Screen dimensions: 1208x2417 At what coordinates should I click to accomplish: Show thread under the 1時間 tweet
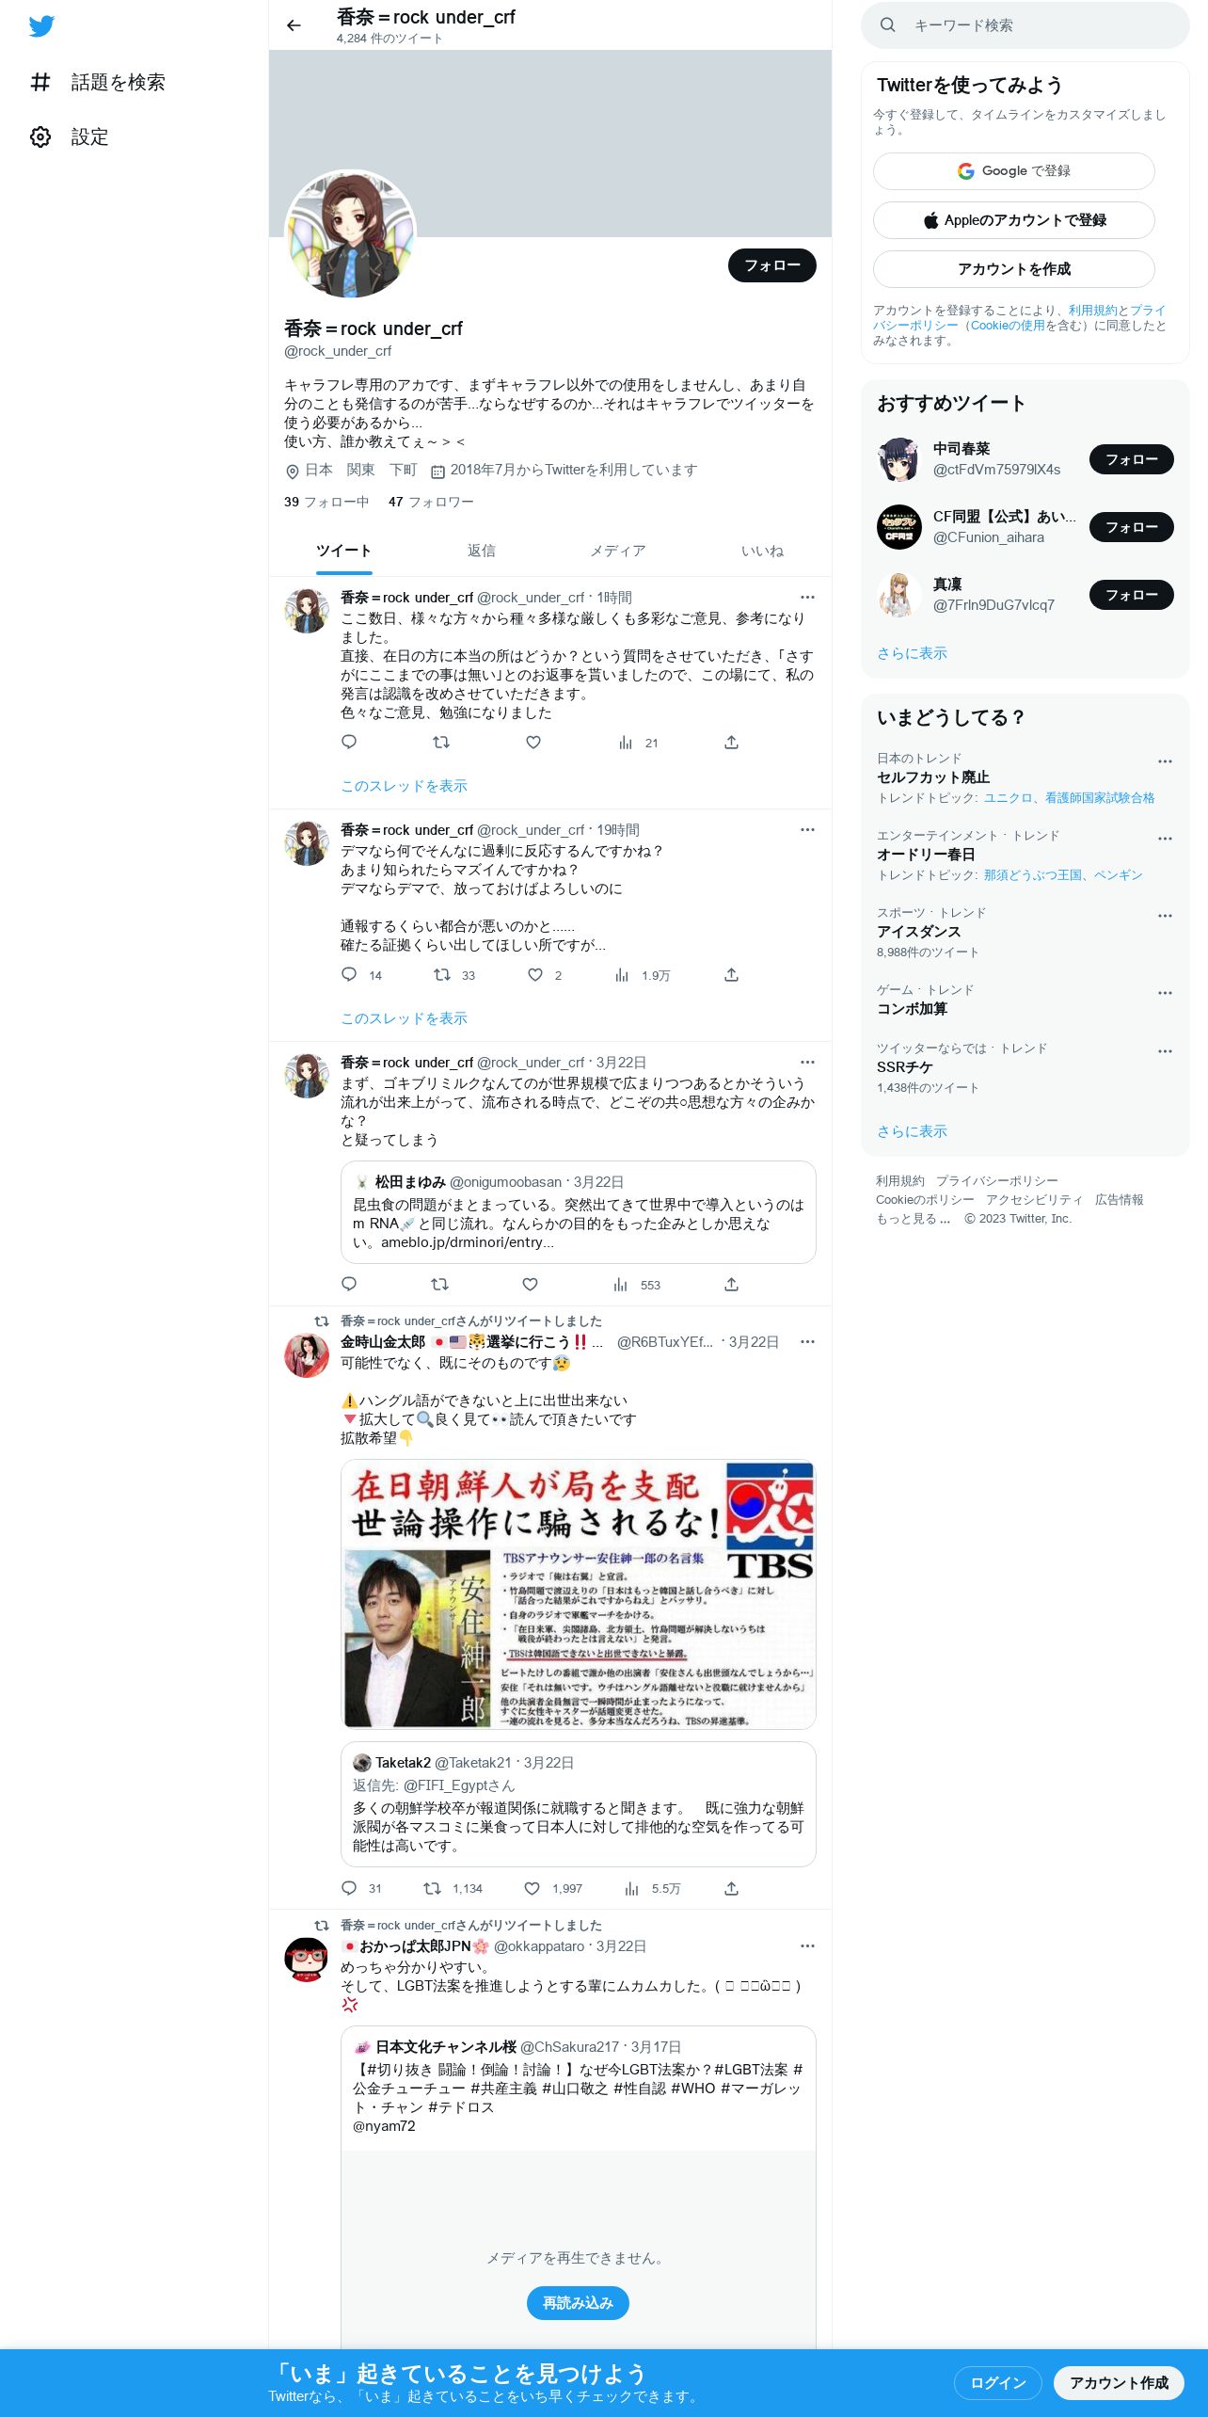(x=404, y=786)
